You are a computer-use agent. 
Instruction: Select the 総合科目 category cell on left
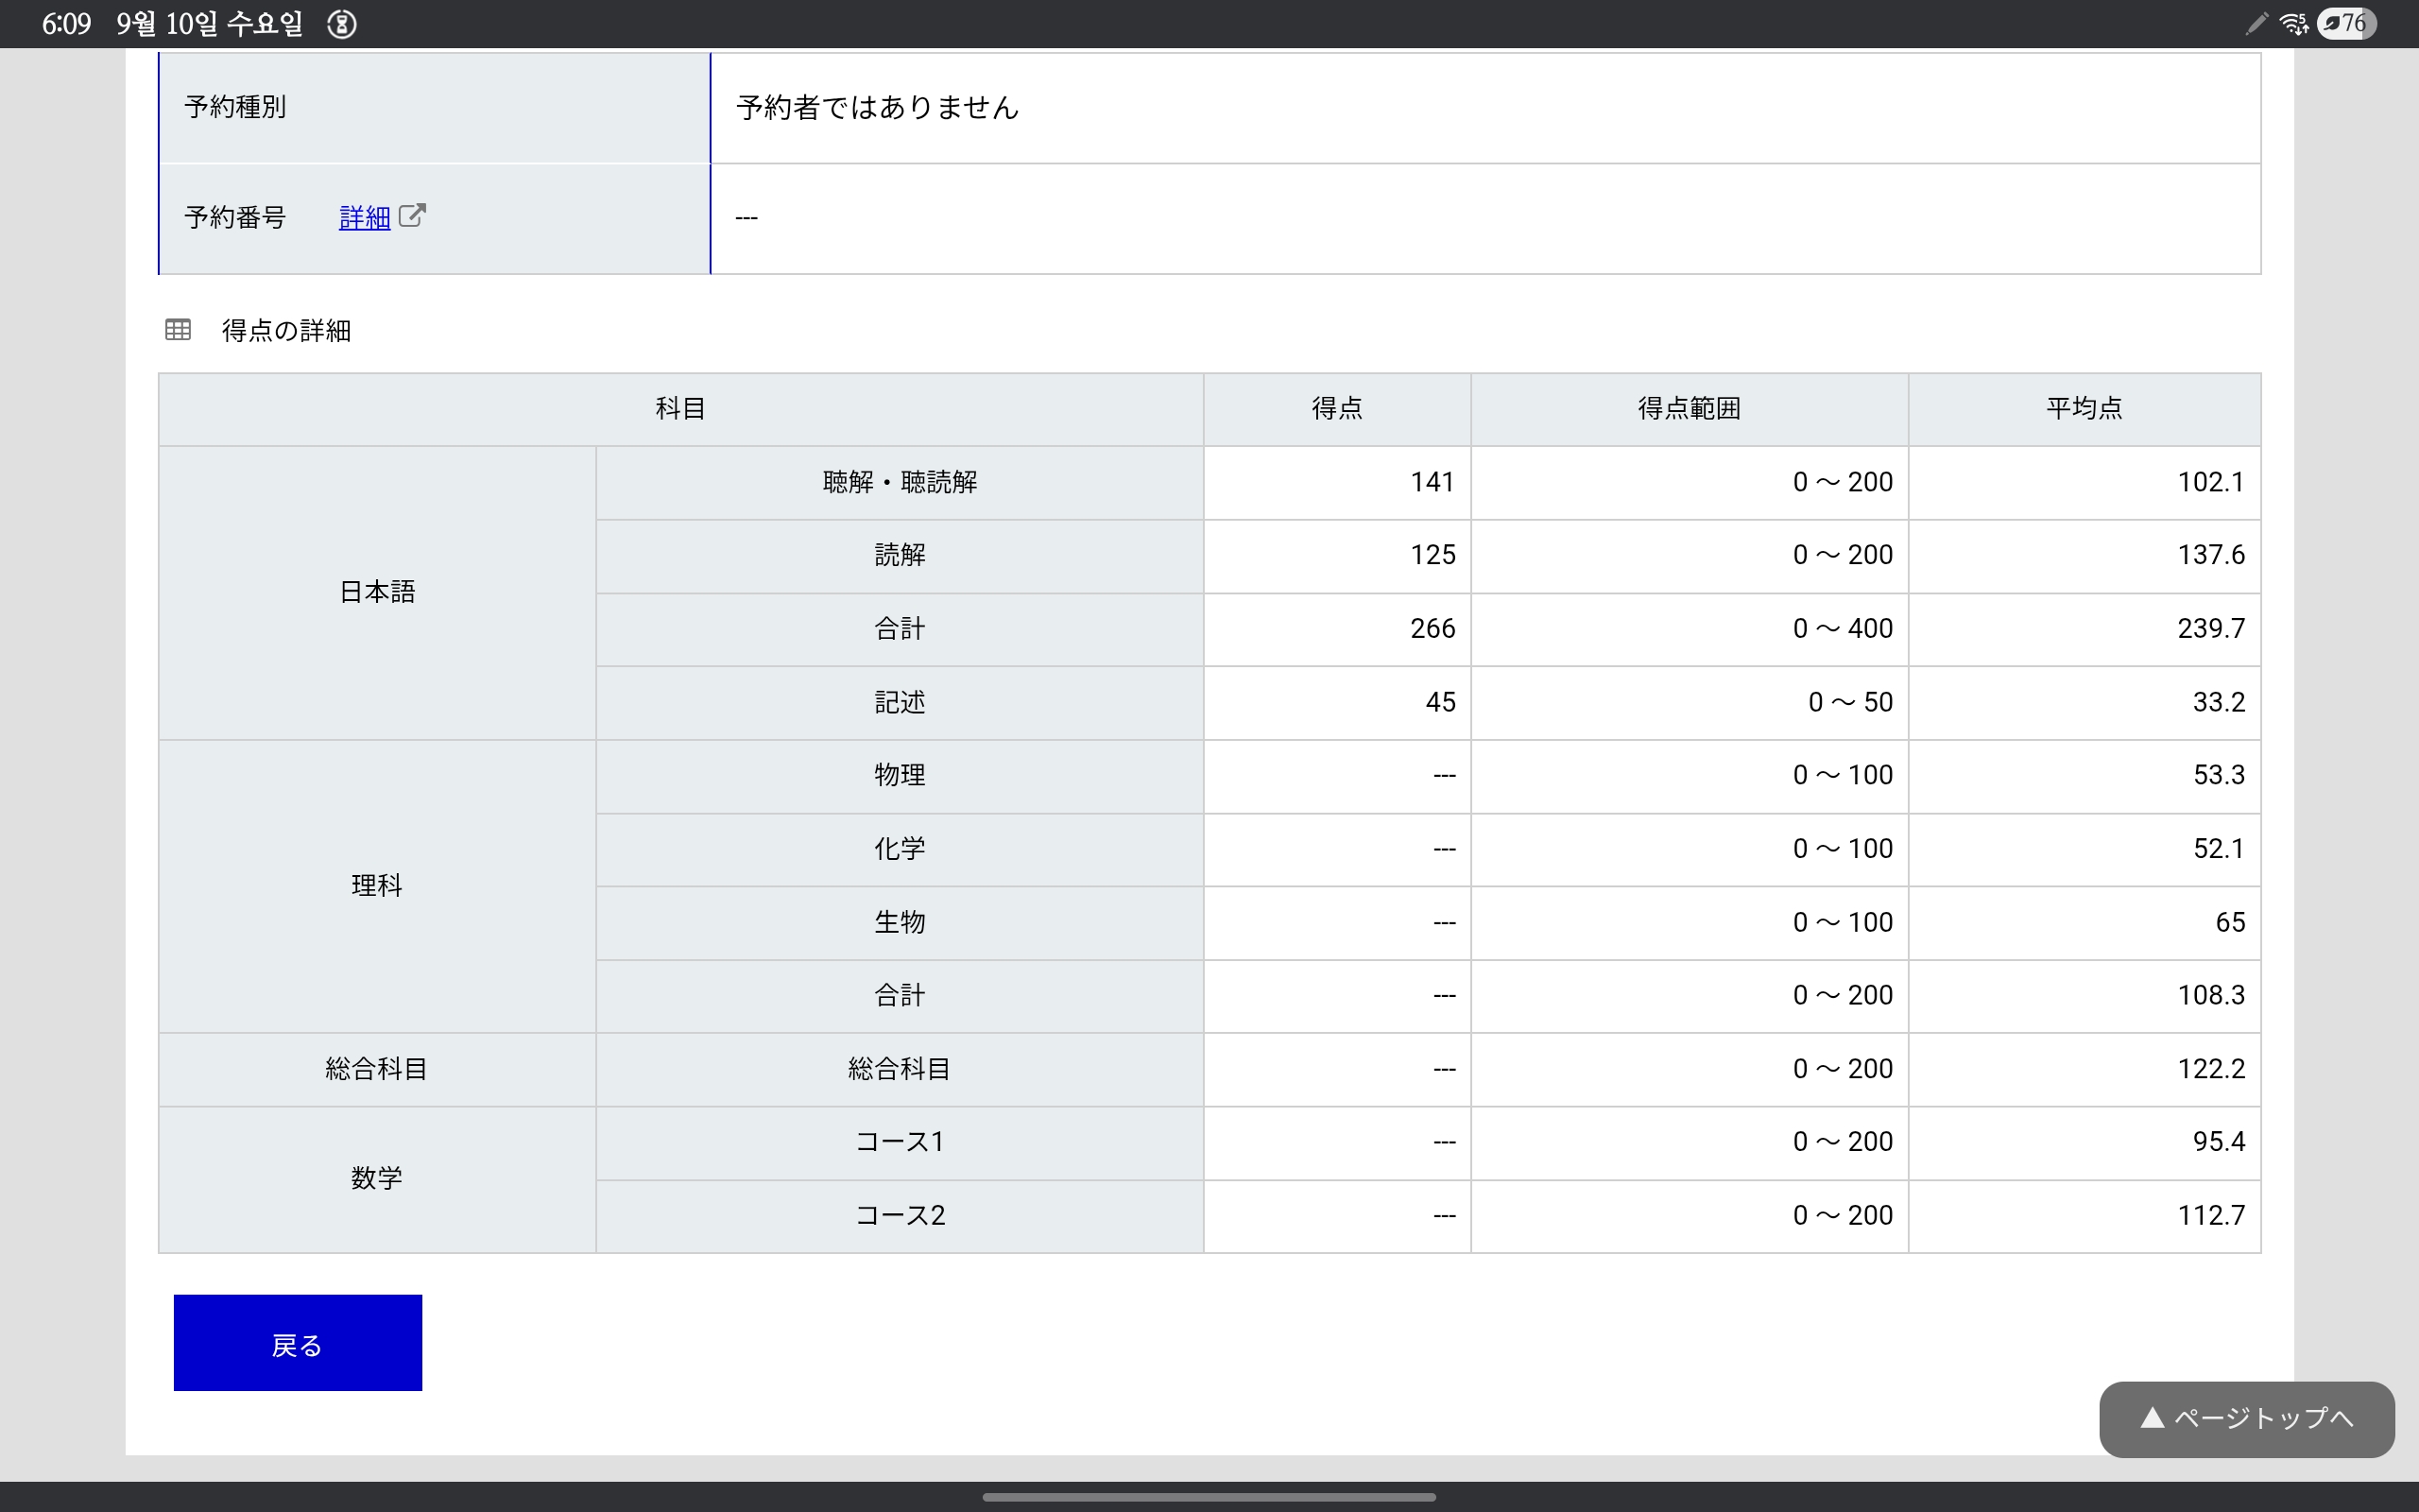pos(377,1069)
